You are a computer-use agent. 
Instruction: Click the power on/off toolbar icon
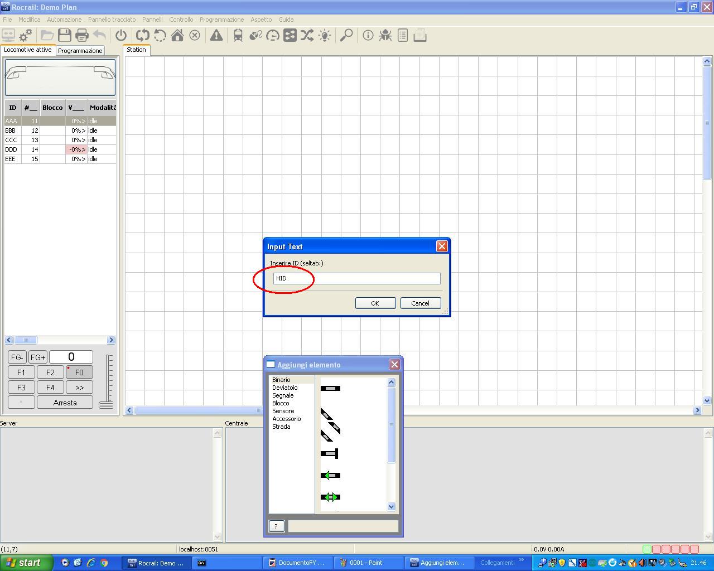click(x=121, y=36)
